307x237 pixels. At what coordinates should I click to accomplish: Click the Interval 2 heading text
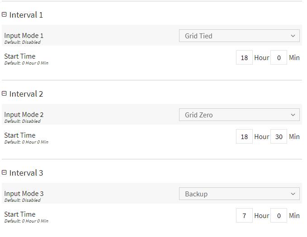[x=26, y=94]
